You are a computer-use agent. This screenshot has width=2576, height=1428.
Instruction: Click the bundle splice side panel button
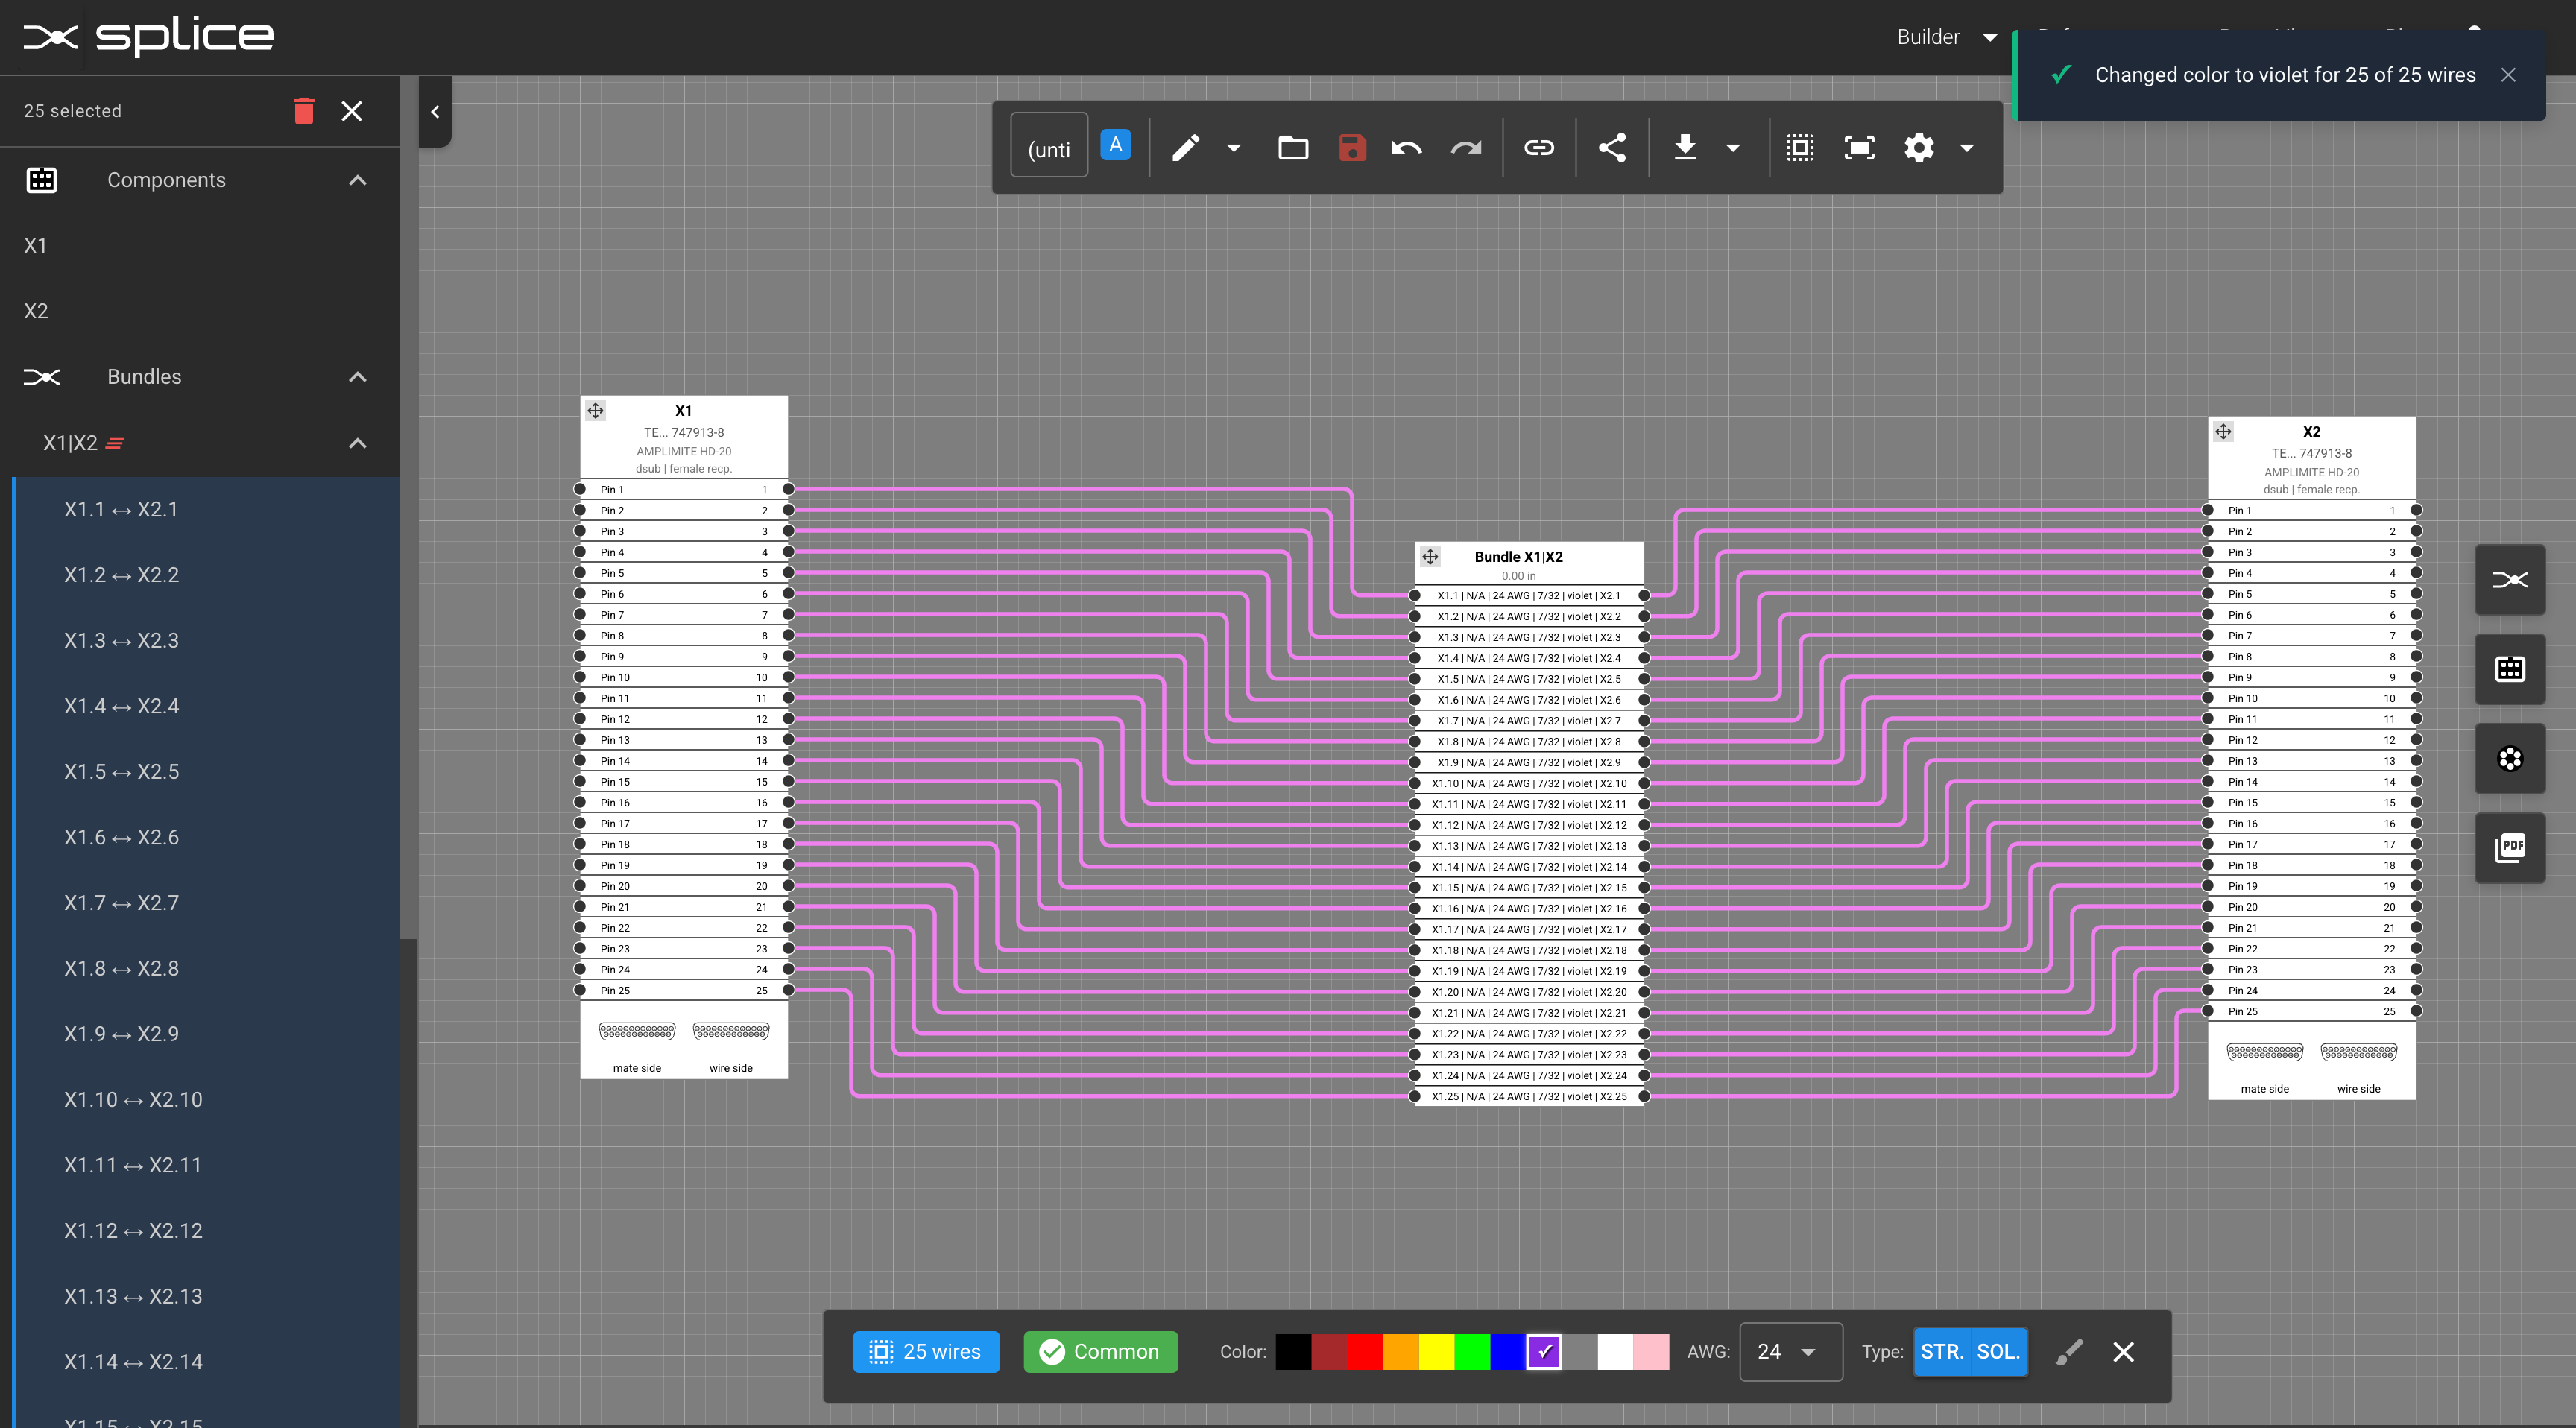point(2509,580)
